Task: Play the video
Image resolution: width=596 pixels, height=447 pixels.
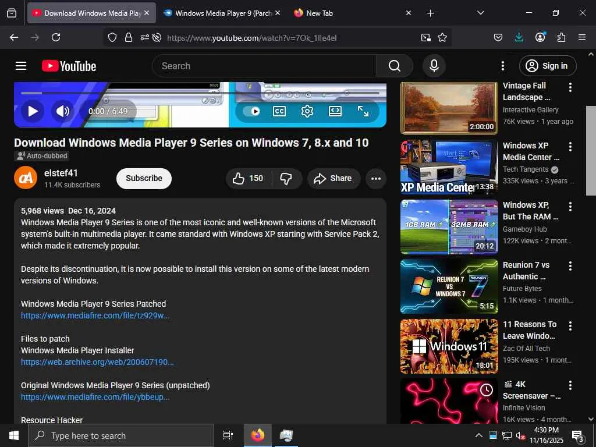Action: 33,111
